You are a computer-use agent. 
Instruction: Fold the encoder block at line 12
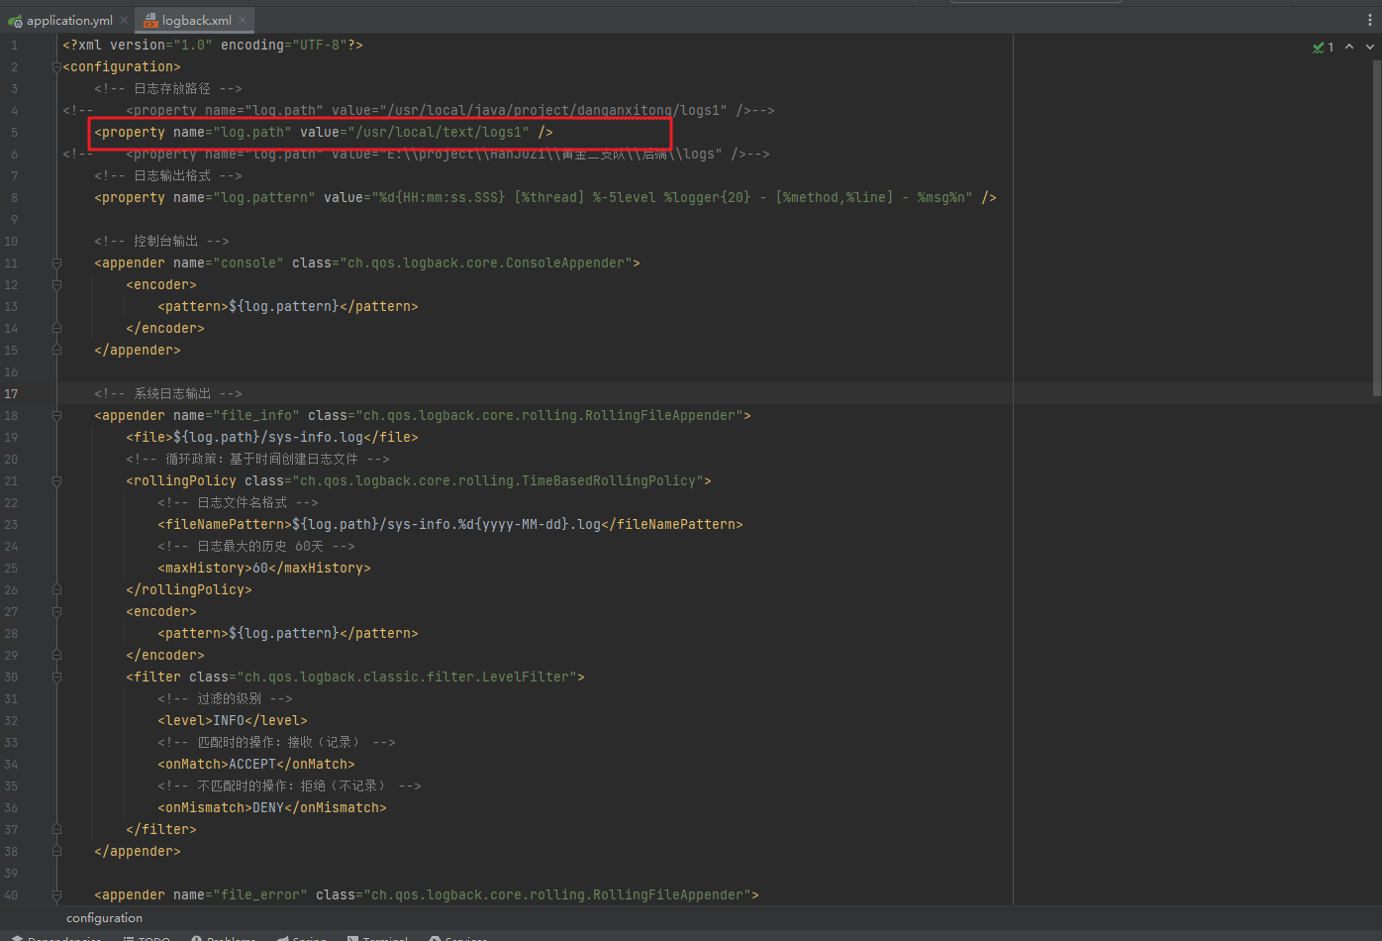click(56, 285)
